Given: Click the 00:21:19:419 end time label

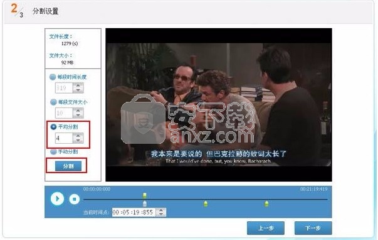Looking at the screenshot, I should click(x=314, y=189).
